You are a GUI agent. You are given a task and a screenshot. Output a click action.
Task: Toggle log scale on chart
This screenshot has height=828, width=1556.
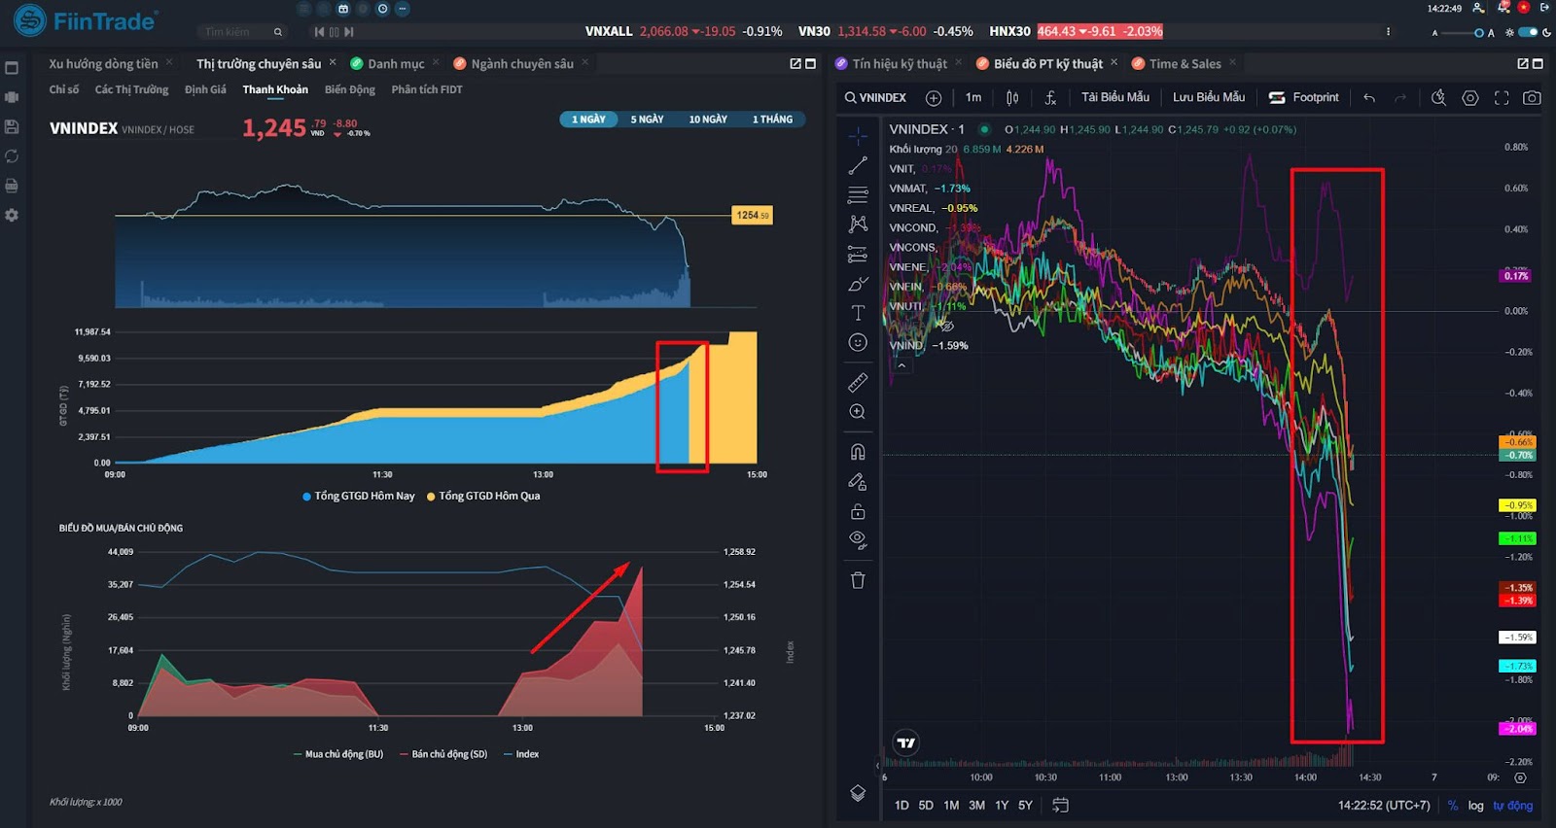click(x=1475, y=806)
